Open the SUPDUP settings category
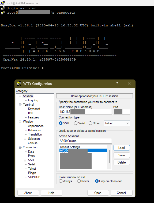 click(x=34, y=177)
